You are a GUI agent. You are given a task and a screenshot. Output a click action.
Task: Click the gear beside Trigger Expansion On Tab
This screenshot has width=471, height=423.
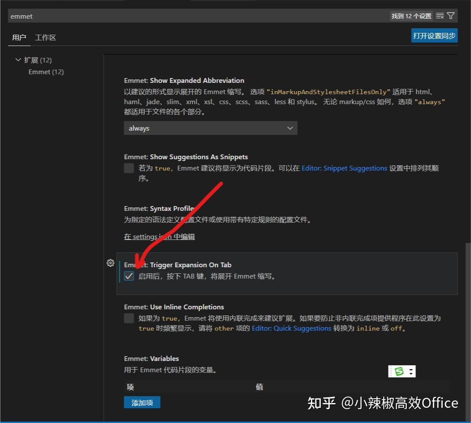coord(110,263)
